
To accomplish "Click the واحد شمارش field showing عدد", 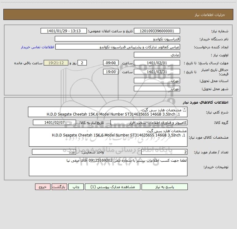I will [x=54, y=152].
